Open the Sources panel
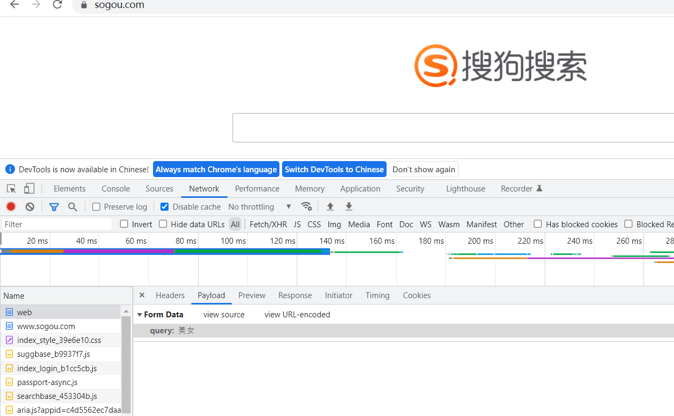This screenshot has height=416, width=674. (x=159, y=189)
